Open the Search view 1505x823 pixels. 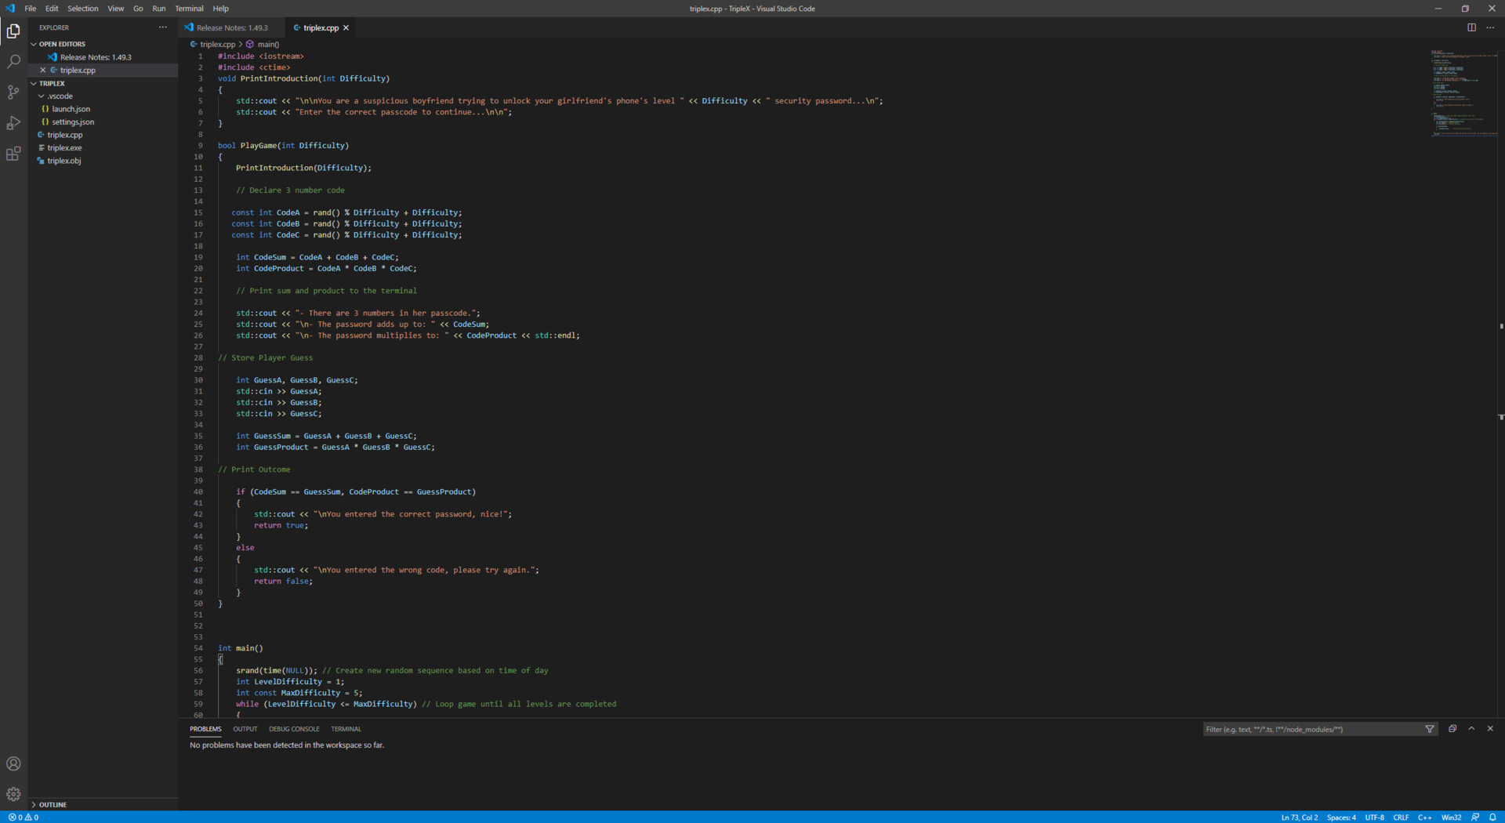pyautogui.click(x=13, y=61)
